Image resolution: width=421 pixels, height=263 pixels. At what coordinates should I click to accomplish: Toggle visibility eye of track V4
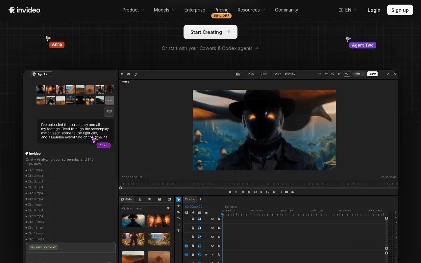(212, 219)
